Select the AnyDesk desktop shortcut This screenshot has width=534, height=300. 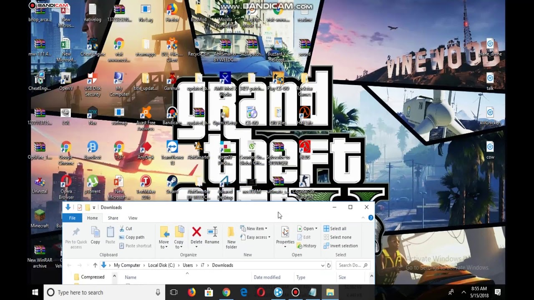(x=146, y=150)
